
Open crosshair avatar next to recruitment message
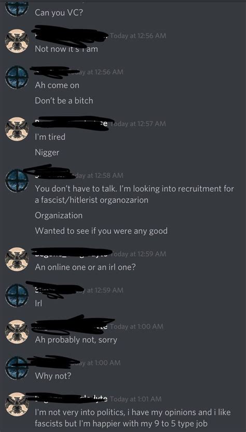pyautogui.click(x=17, y=181)
